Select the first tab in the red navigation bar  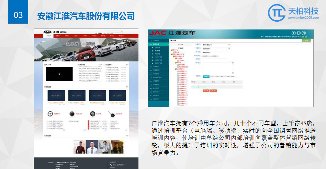49,35
